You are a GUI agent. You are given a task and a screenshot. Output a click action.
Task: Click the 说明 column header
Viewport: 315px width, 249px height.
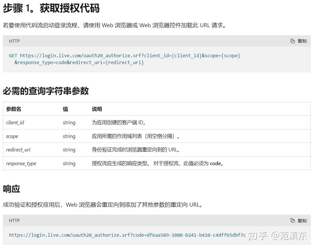[97, 109]
